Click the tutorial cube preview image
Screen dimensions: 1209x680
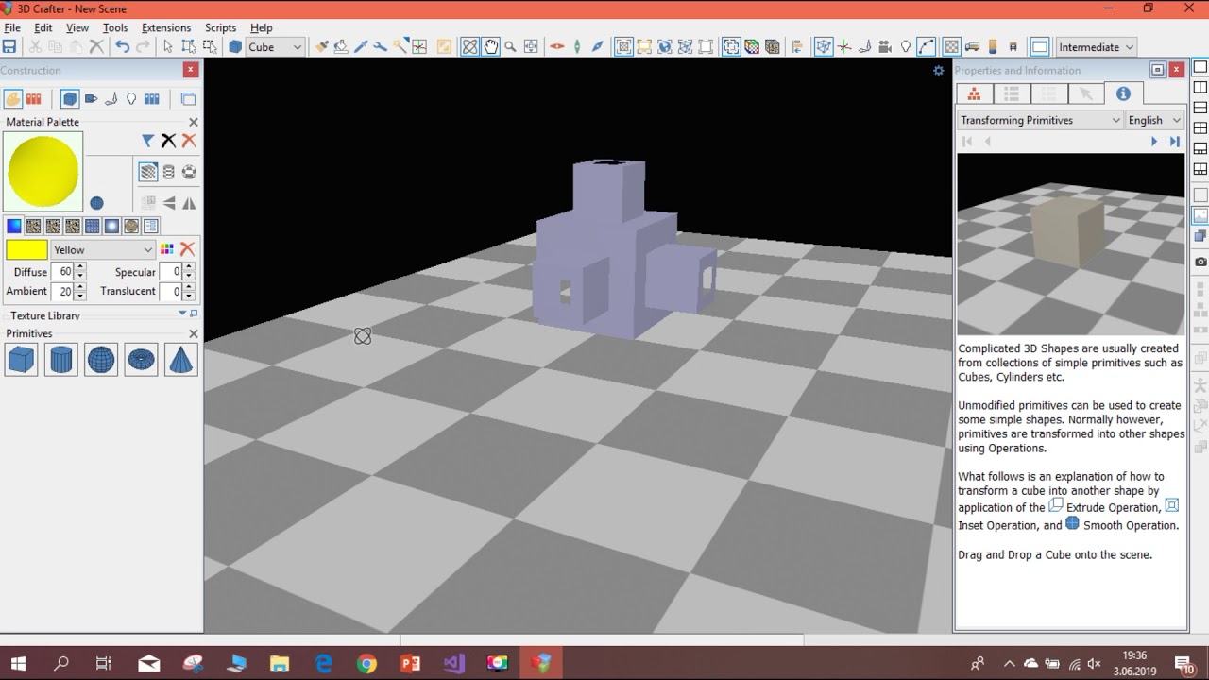point(1071,244)
